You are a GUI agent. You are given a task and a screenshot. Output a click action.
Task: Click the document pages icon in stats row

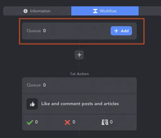pos(105,122)
